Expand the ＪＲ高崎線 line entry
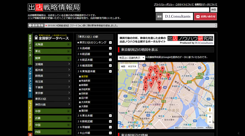 pyautogui.click(x=110, y=48)
